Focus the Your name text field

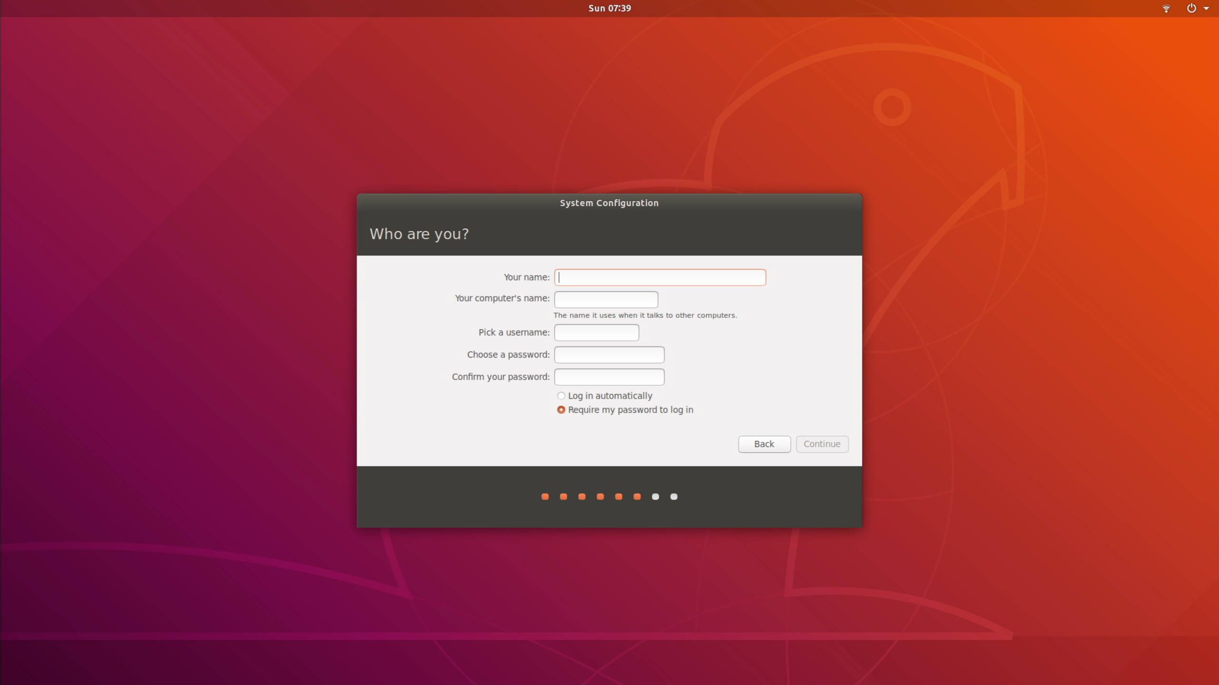point(660,277)
